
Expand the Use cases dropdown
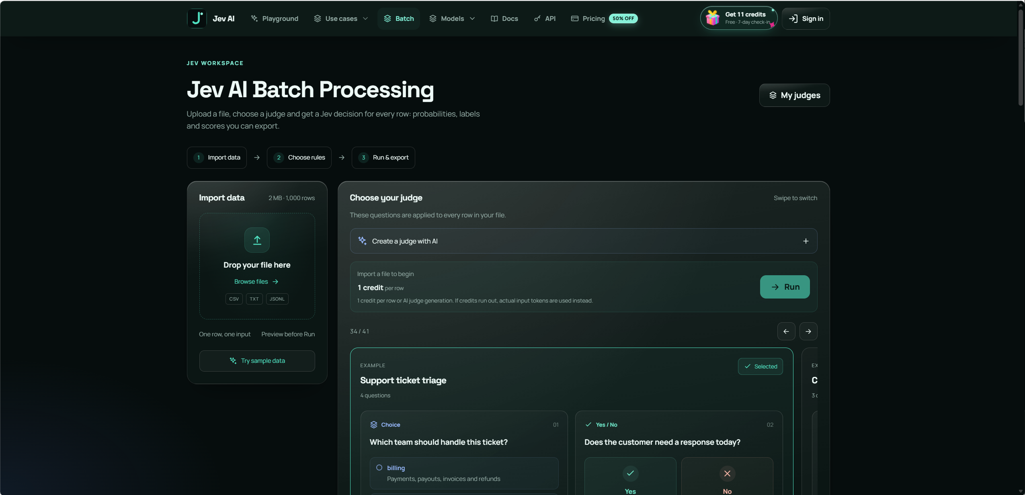(340, 18)
